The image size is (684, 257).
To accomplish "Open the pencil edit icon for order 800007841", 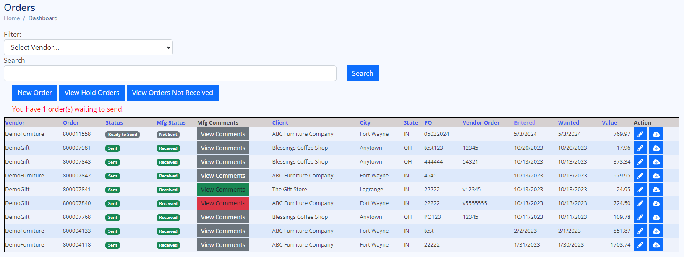I will pos(640,190).
